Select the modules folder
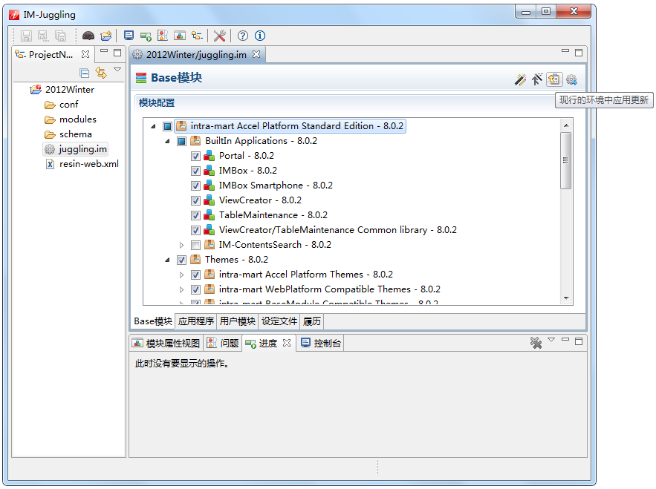This screenshot has width=656, height=489. point(71,119)
